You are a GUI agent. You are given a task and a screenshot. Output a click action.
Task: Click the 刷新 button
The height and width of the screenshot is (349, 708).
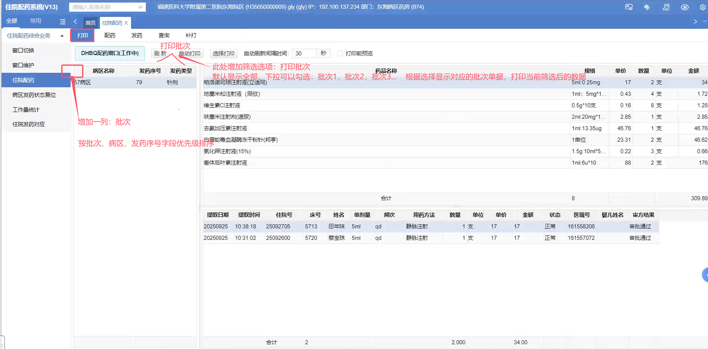point(160,53)
